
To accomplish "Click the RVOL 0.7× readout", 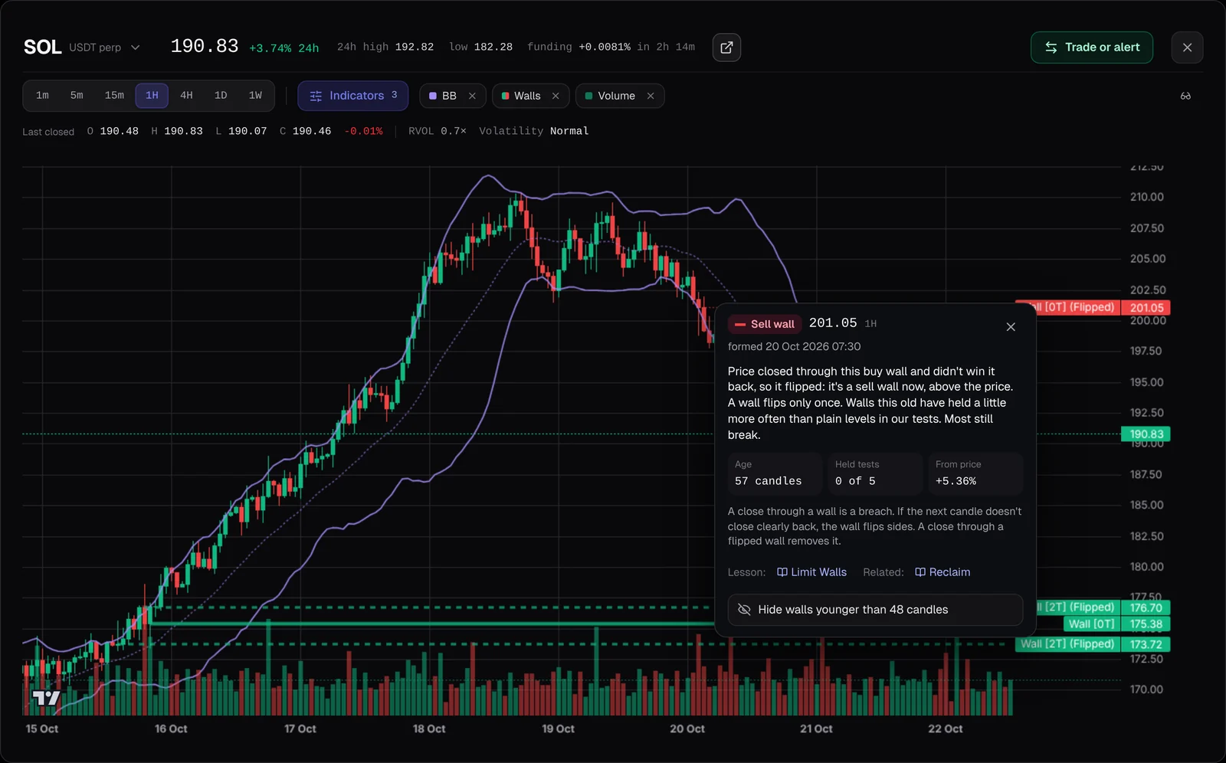I will tap(438, 131).
